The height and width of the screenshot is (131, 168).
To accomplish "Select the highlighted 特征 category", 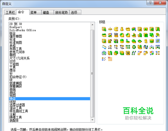I will point(49,99).
